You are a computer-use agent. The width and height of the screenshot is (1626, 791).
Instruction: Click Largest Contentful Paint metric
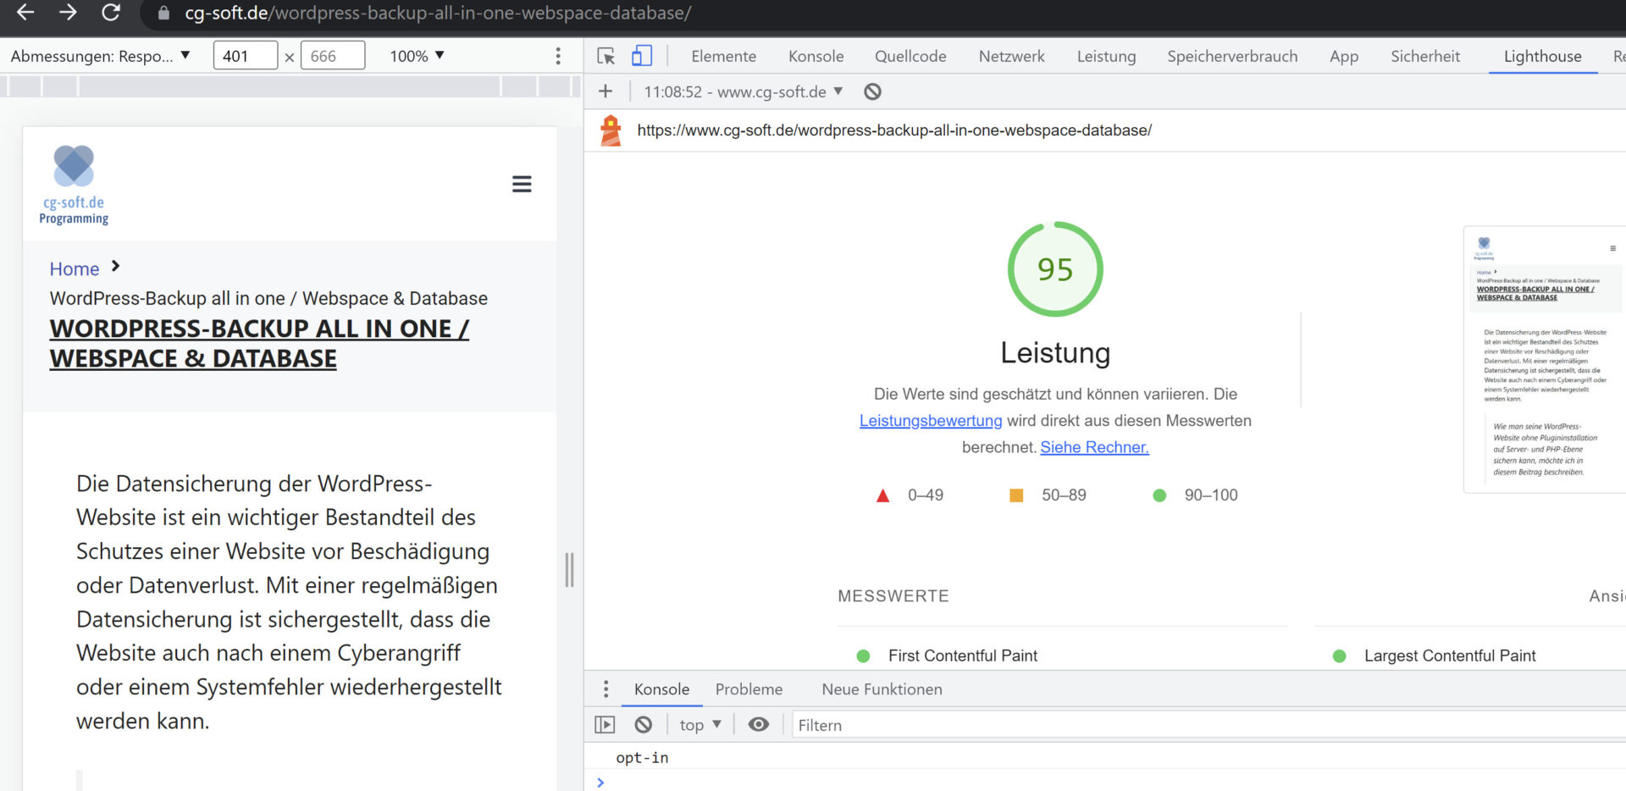[x=1450, y=655]
